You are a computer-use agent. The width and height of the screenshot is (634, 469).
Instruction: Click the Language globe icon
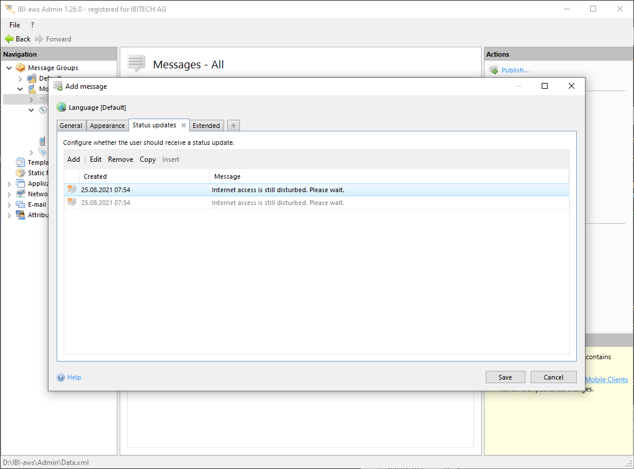(61, 107)
